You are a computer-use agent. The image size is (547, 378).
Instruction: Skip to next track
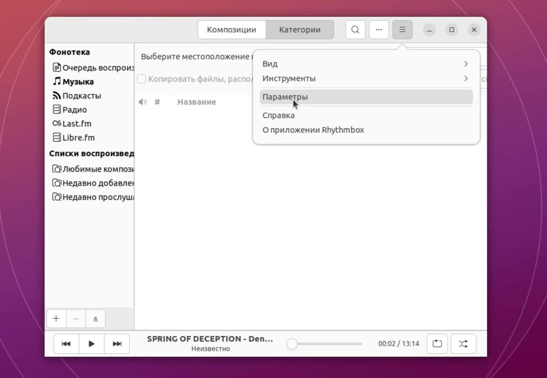pos(117,344)
